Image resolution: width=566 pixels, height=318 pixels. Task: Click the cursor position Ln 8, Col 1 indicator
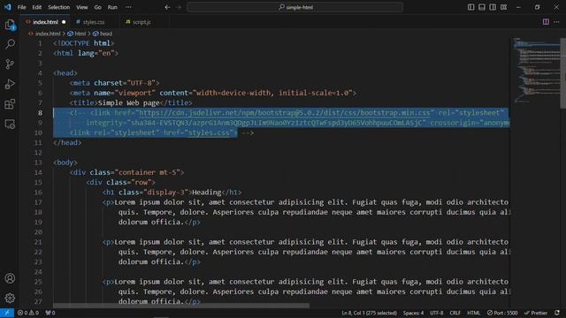(x=370, y=313)
